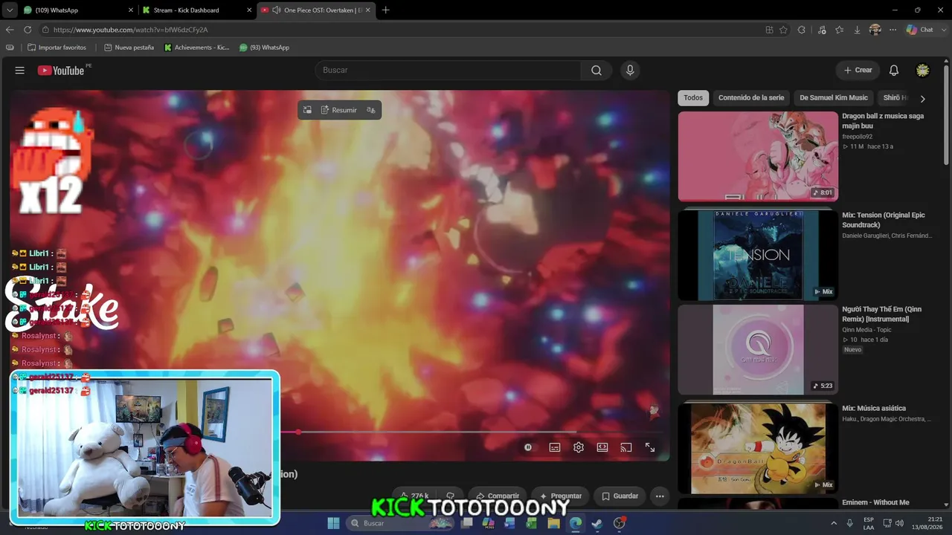Select the Todos filter chip
952x535 pixels.
tap(693, 98)
